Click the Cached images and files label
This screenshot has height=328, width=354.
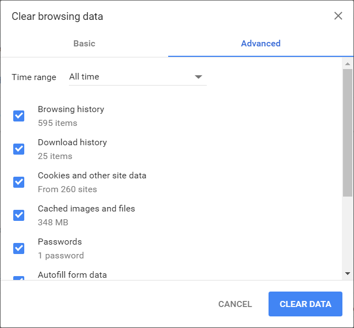[x=86, y=209]
